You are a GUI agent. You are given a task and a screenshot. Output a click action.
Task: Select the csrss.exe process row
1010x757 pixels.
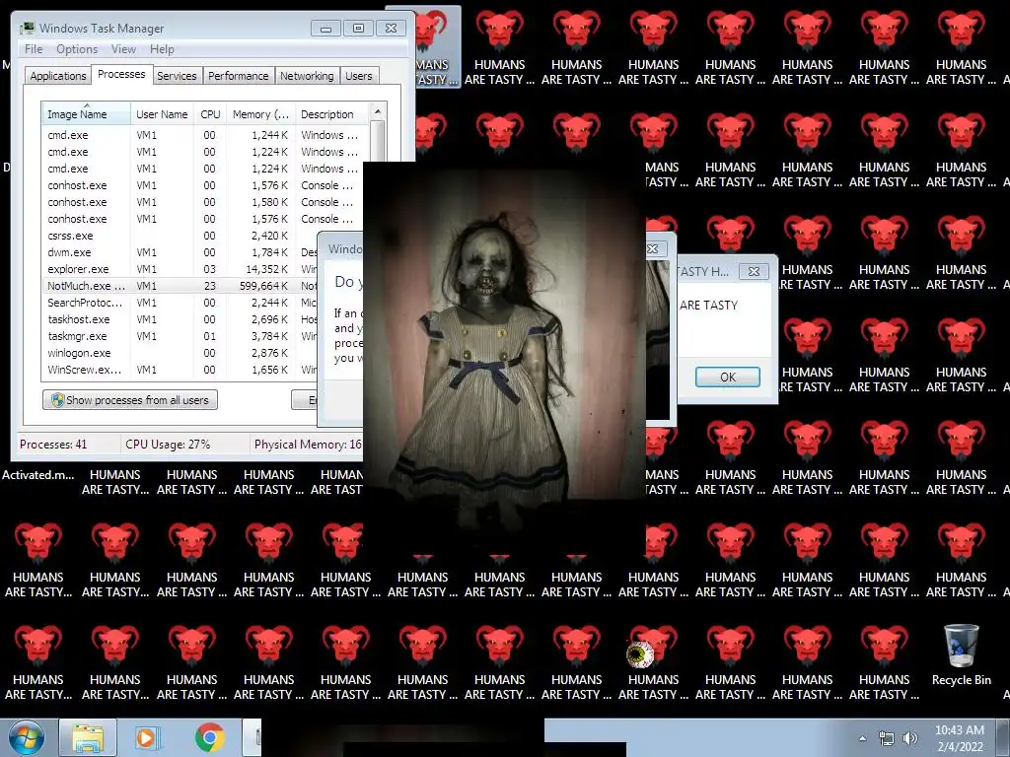(x=180, y=236)
